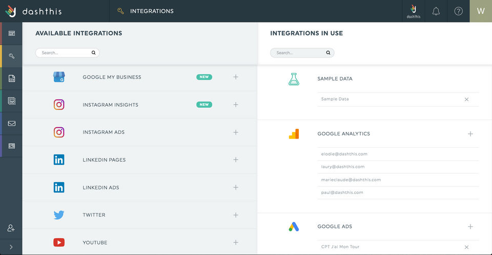Open the report templates sidebar icon
Image resolution: width=492 pixels, height=255 pixels.
[12, 101]
